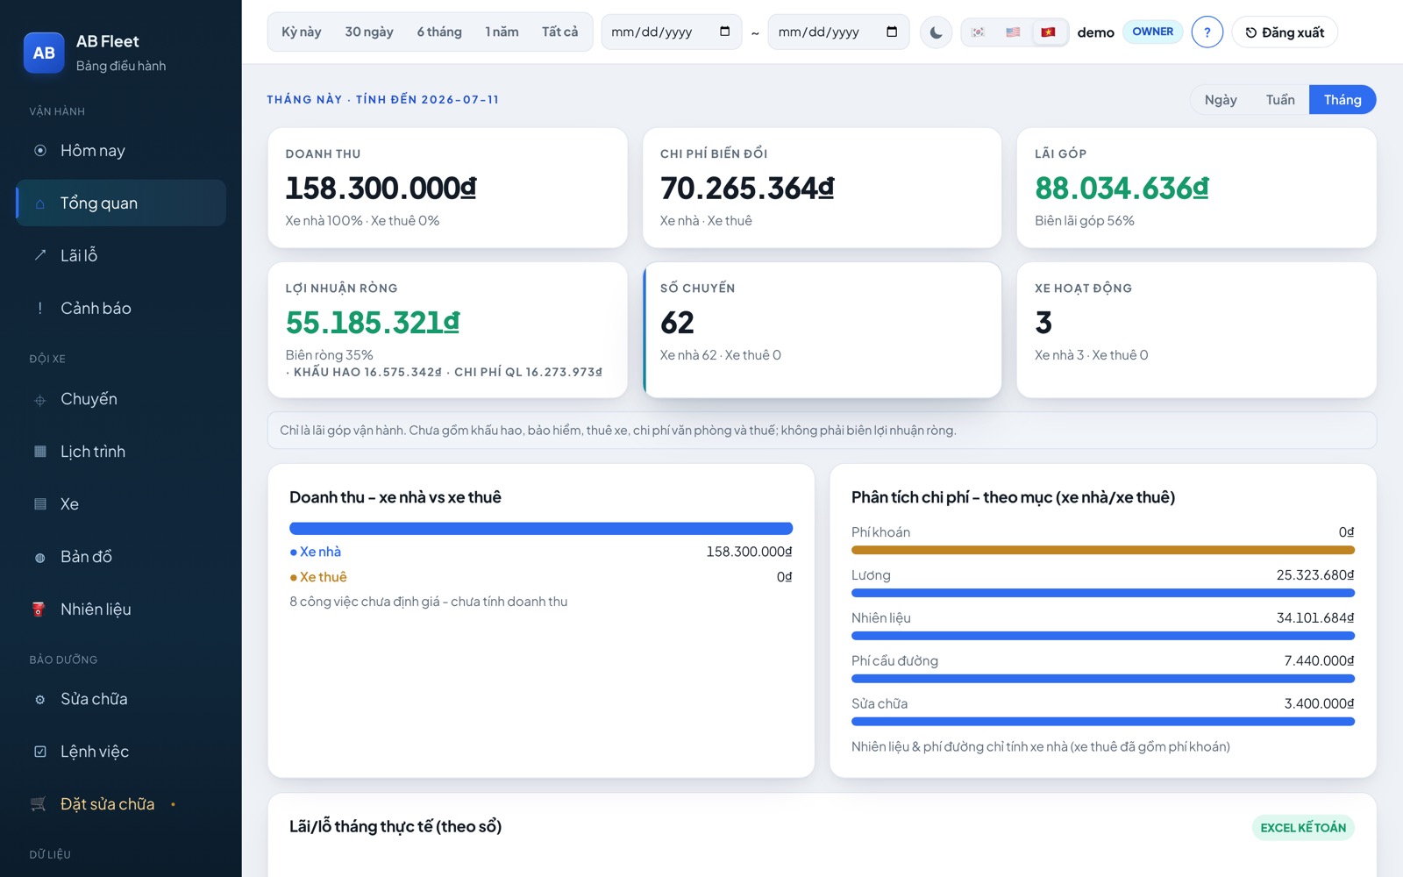Open help with the question mark button
1403x877 pixels.
pyautogui.click(x=1207, y=32)
